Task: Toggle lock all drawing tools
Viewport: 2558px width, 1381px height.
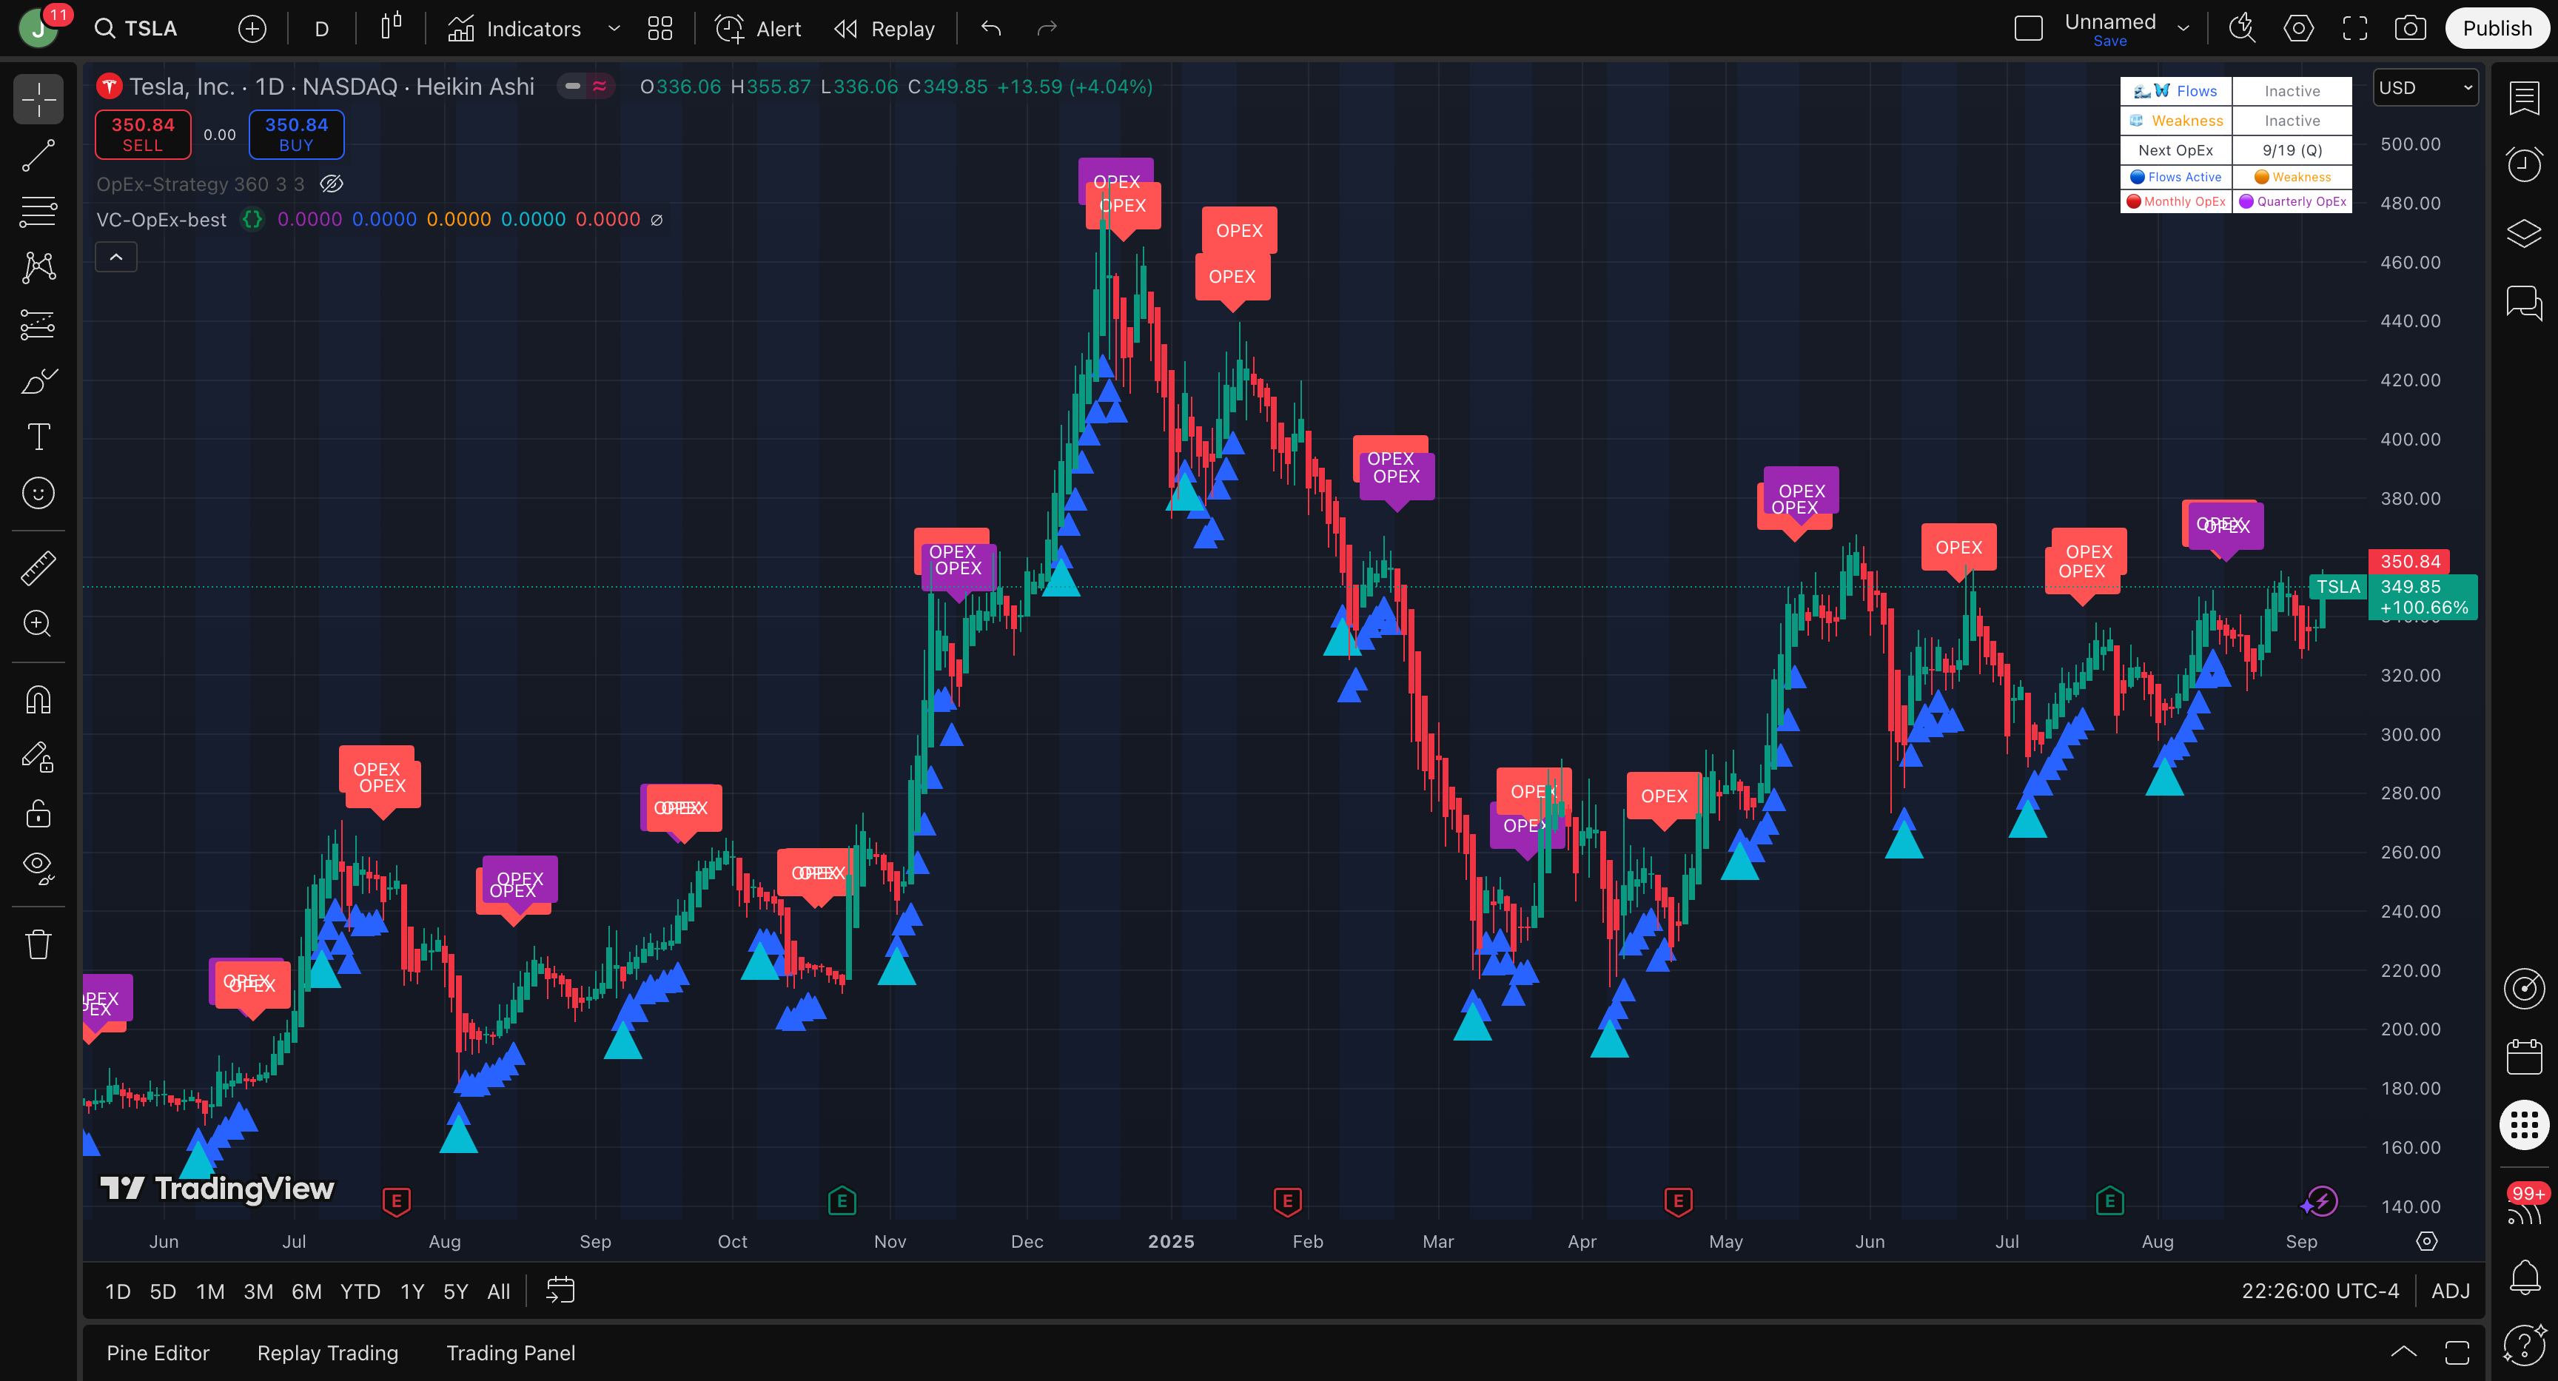Action: pyautogui.click(x=38, y=814)
